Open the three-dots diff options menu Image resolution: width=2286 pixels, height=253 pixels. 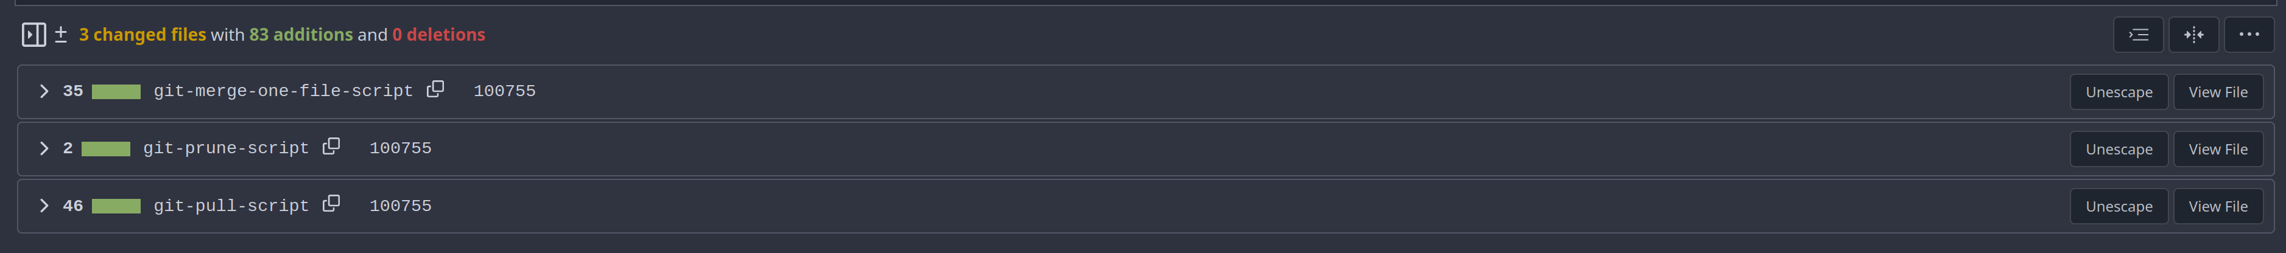tap(2249, 35)
